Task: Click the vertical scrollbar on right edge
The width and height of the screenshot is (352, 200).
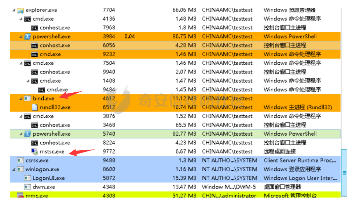Action: 345,173
